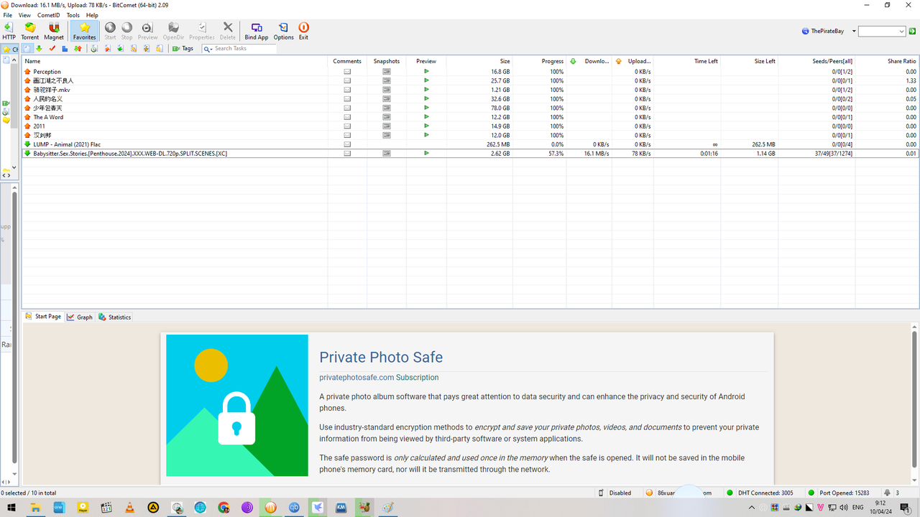920x517 pixels.
Task: Click the volume icon in the system tray
Action: click(x=844, y=508)
